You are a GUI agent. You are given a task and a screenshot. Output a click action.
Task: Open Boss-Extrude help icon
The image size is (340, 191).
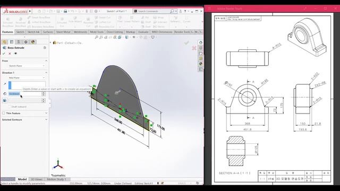pos(45,48)
